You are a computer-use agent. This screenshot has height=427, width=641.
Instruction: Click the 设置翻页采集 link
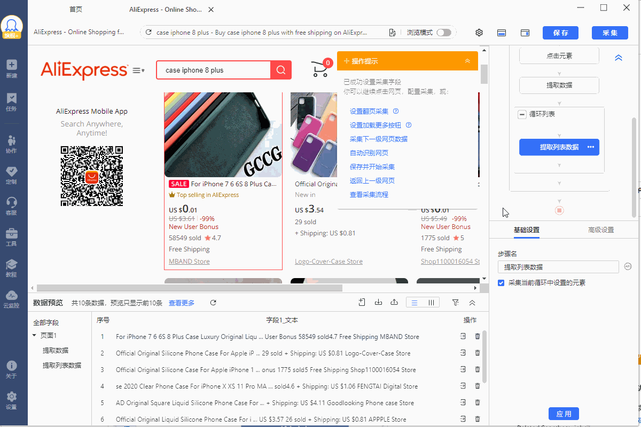tap(369, 112)
